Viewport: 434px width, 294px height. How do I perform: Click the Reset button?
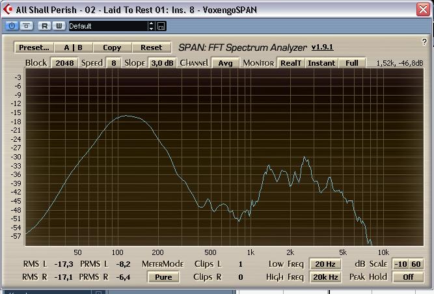coord(152,47)
